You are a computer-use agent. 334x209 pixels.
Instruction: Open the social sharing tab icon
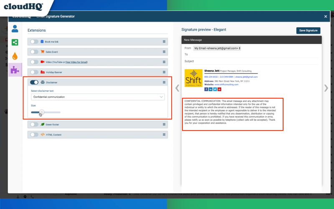[x=15, y=42]
